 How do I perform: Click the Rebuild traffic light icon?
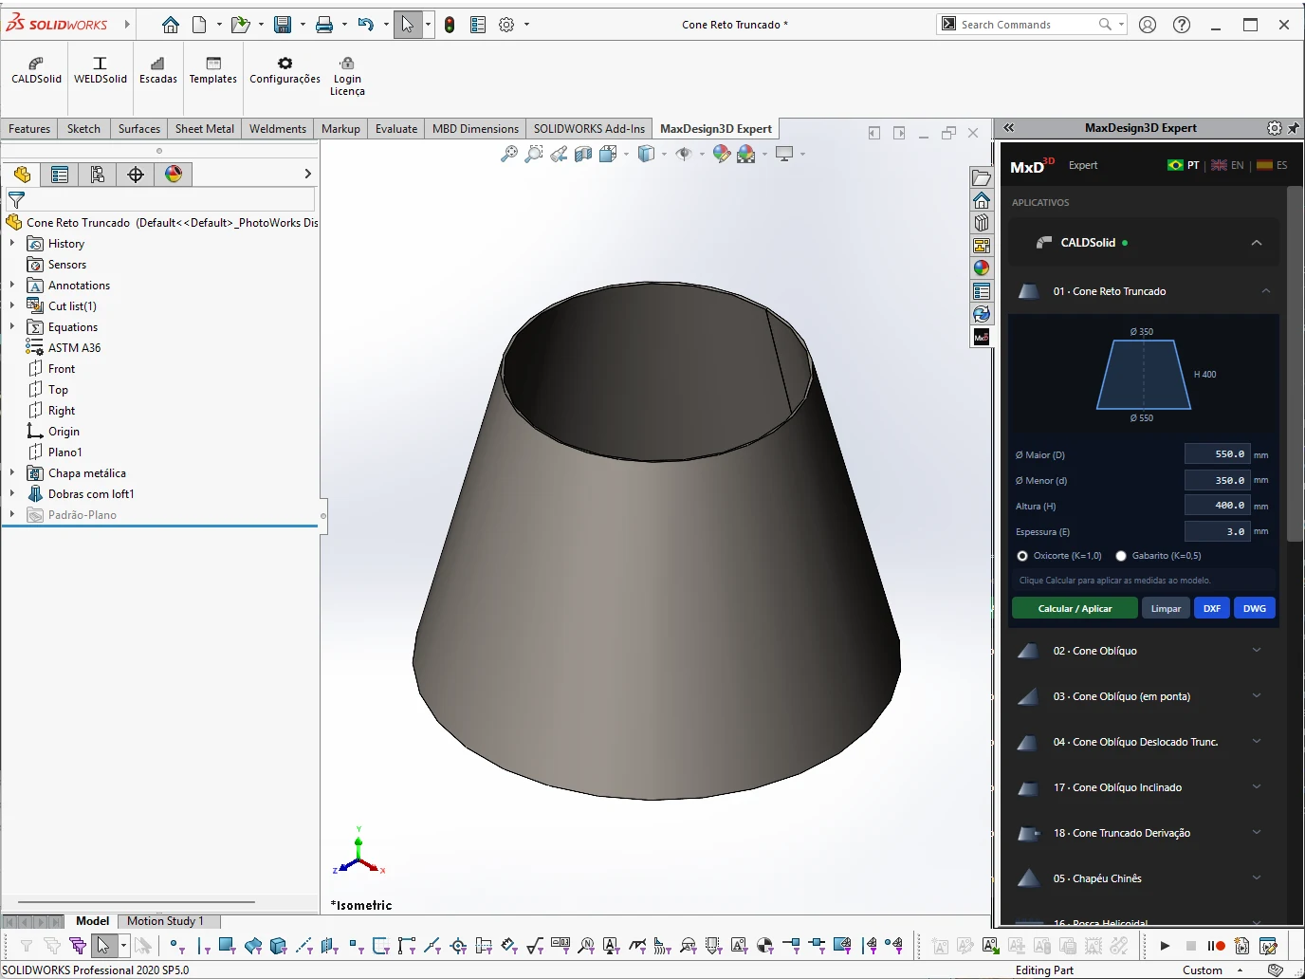pos(450,25)
